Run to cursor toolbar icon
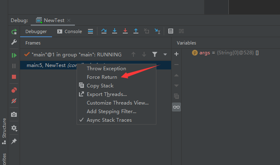 (157, 31)
